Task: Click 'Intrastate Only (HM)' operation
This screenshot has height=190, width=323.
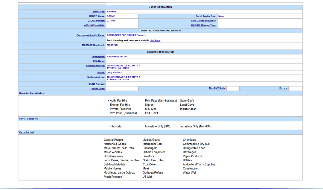Action: pyautogui.click(x=158, y=127)
